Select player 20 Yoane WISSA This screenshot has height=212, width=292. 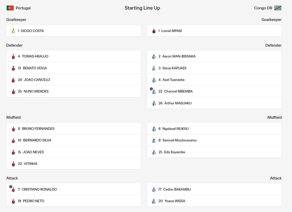214,201
